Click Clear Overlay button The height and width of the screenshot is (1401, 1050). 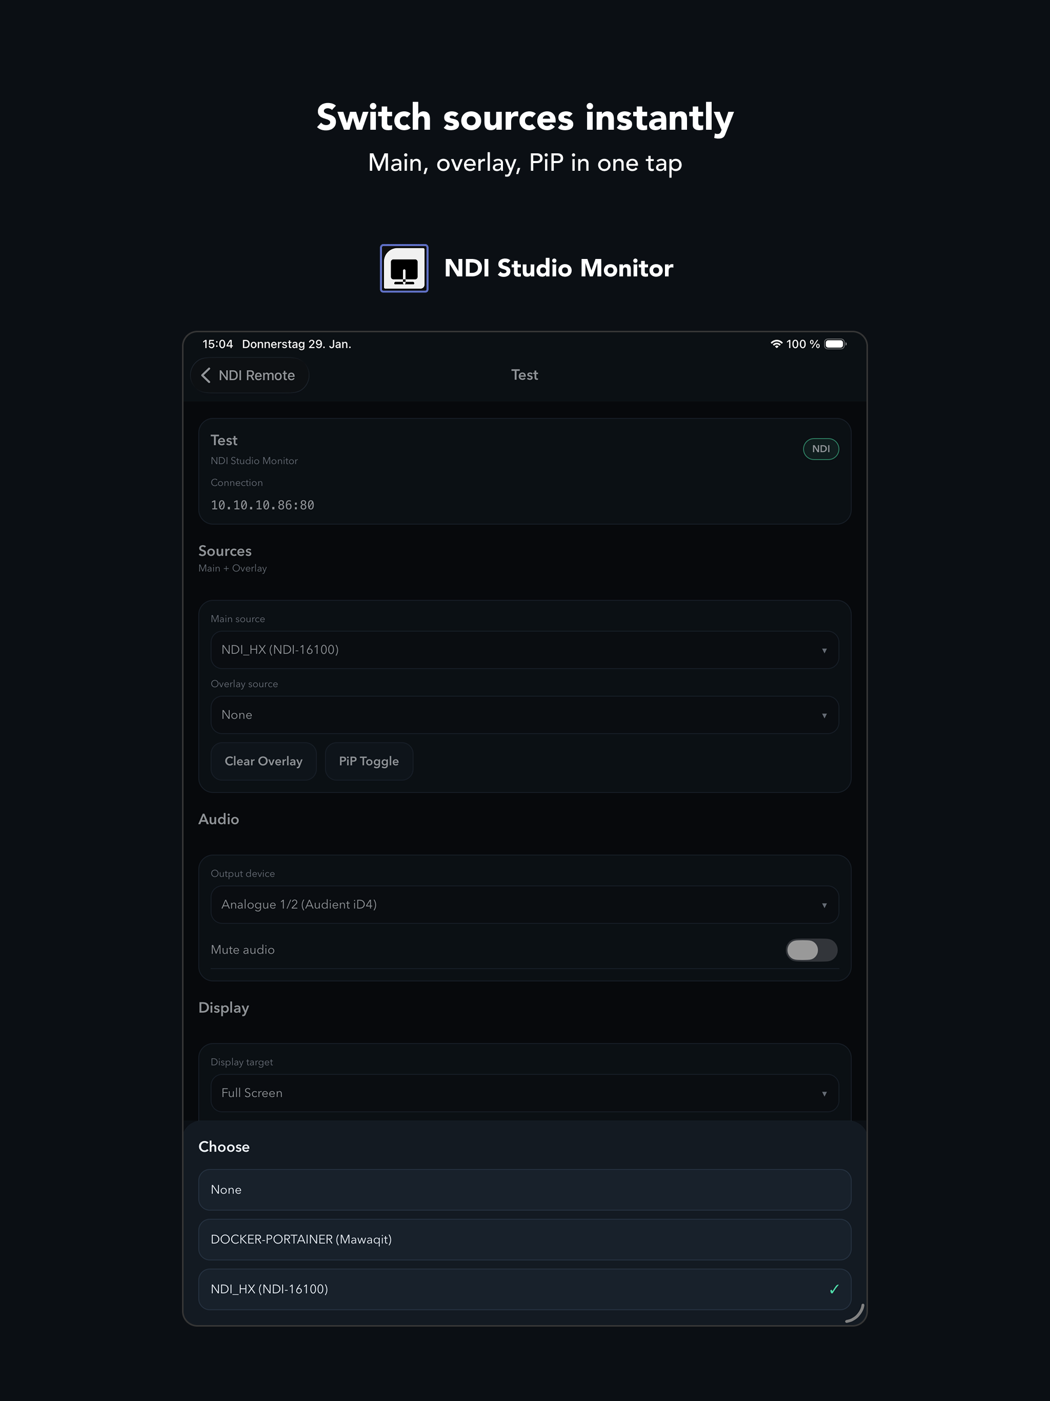click(x=264, y=762)
